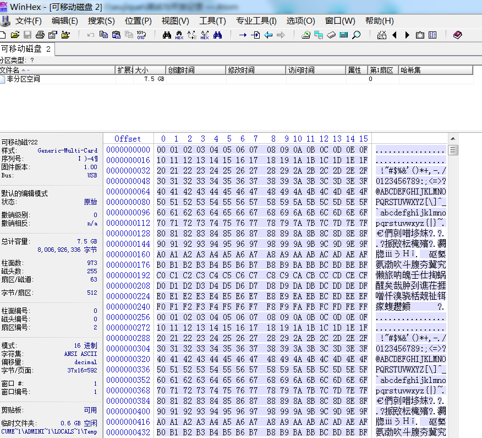Image resolution: width=482 pixels, height=438 pixels.
Task: Copy the block with the two-pages icon
Action: (103, 35)
